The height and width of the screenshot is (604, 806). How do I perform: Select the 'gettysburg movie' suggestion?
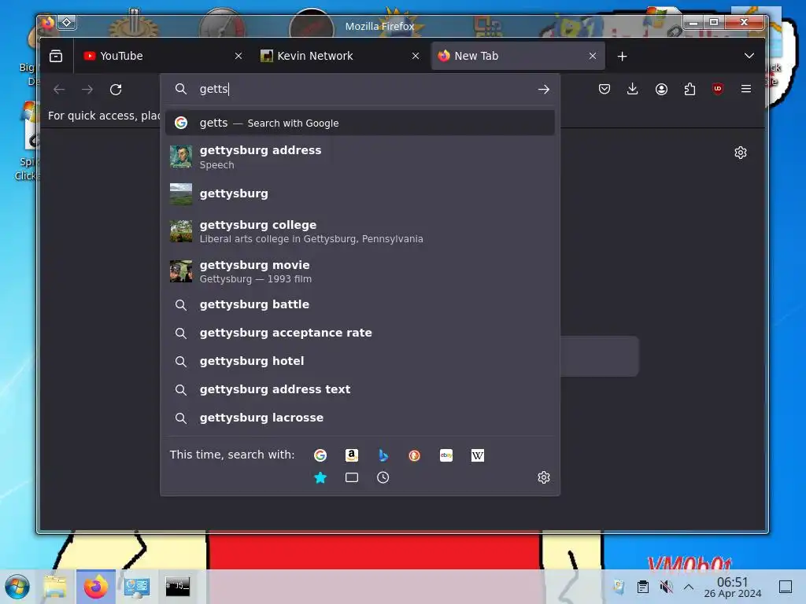[360, 271]
